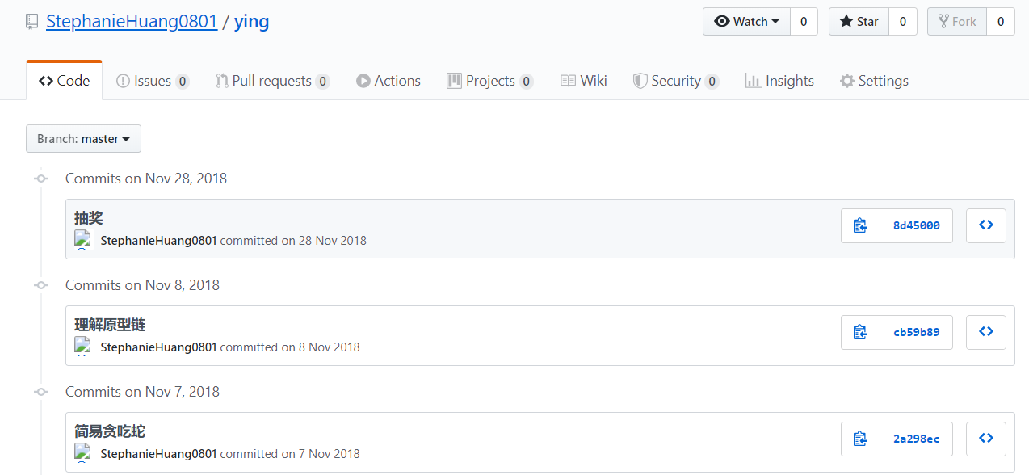Open the Pull requests tab

coord(273,81)
